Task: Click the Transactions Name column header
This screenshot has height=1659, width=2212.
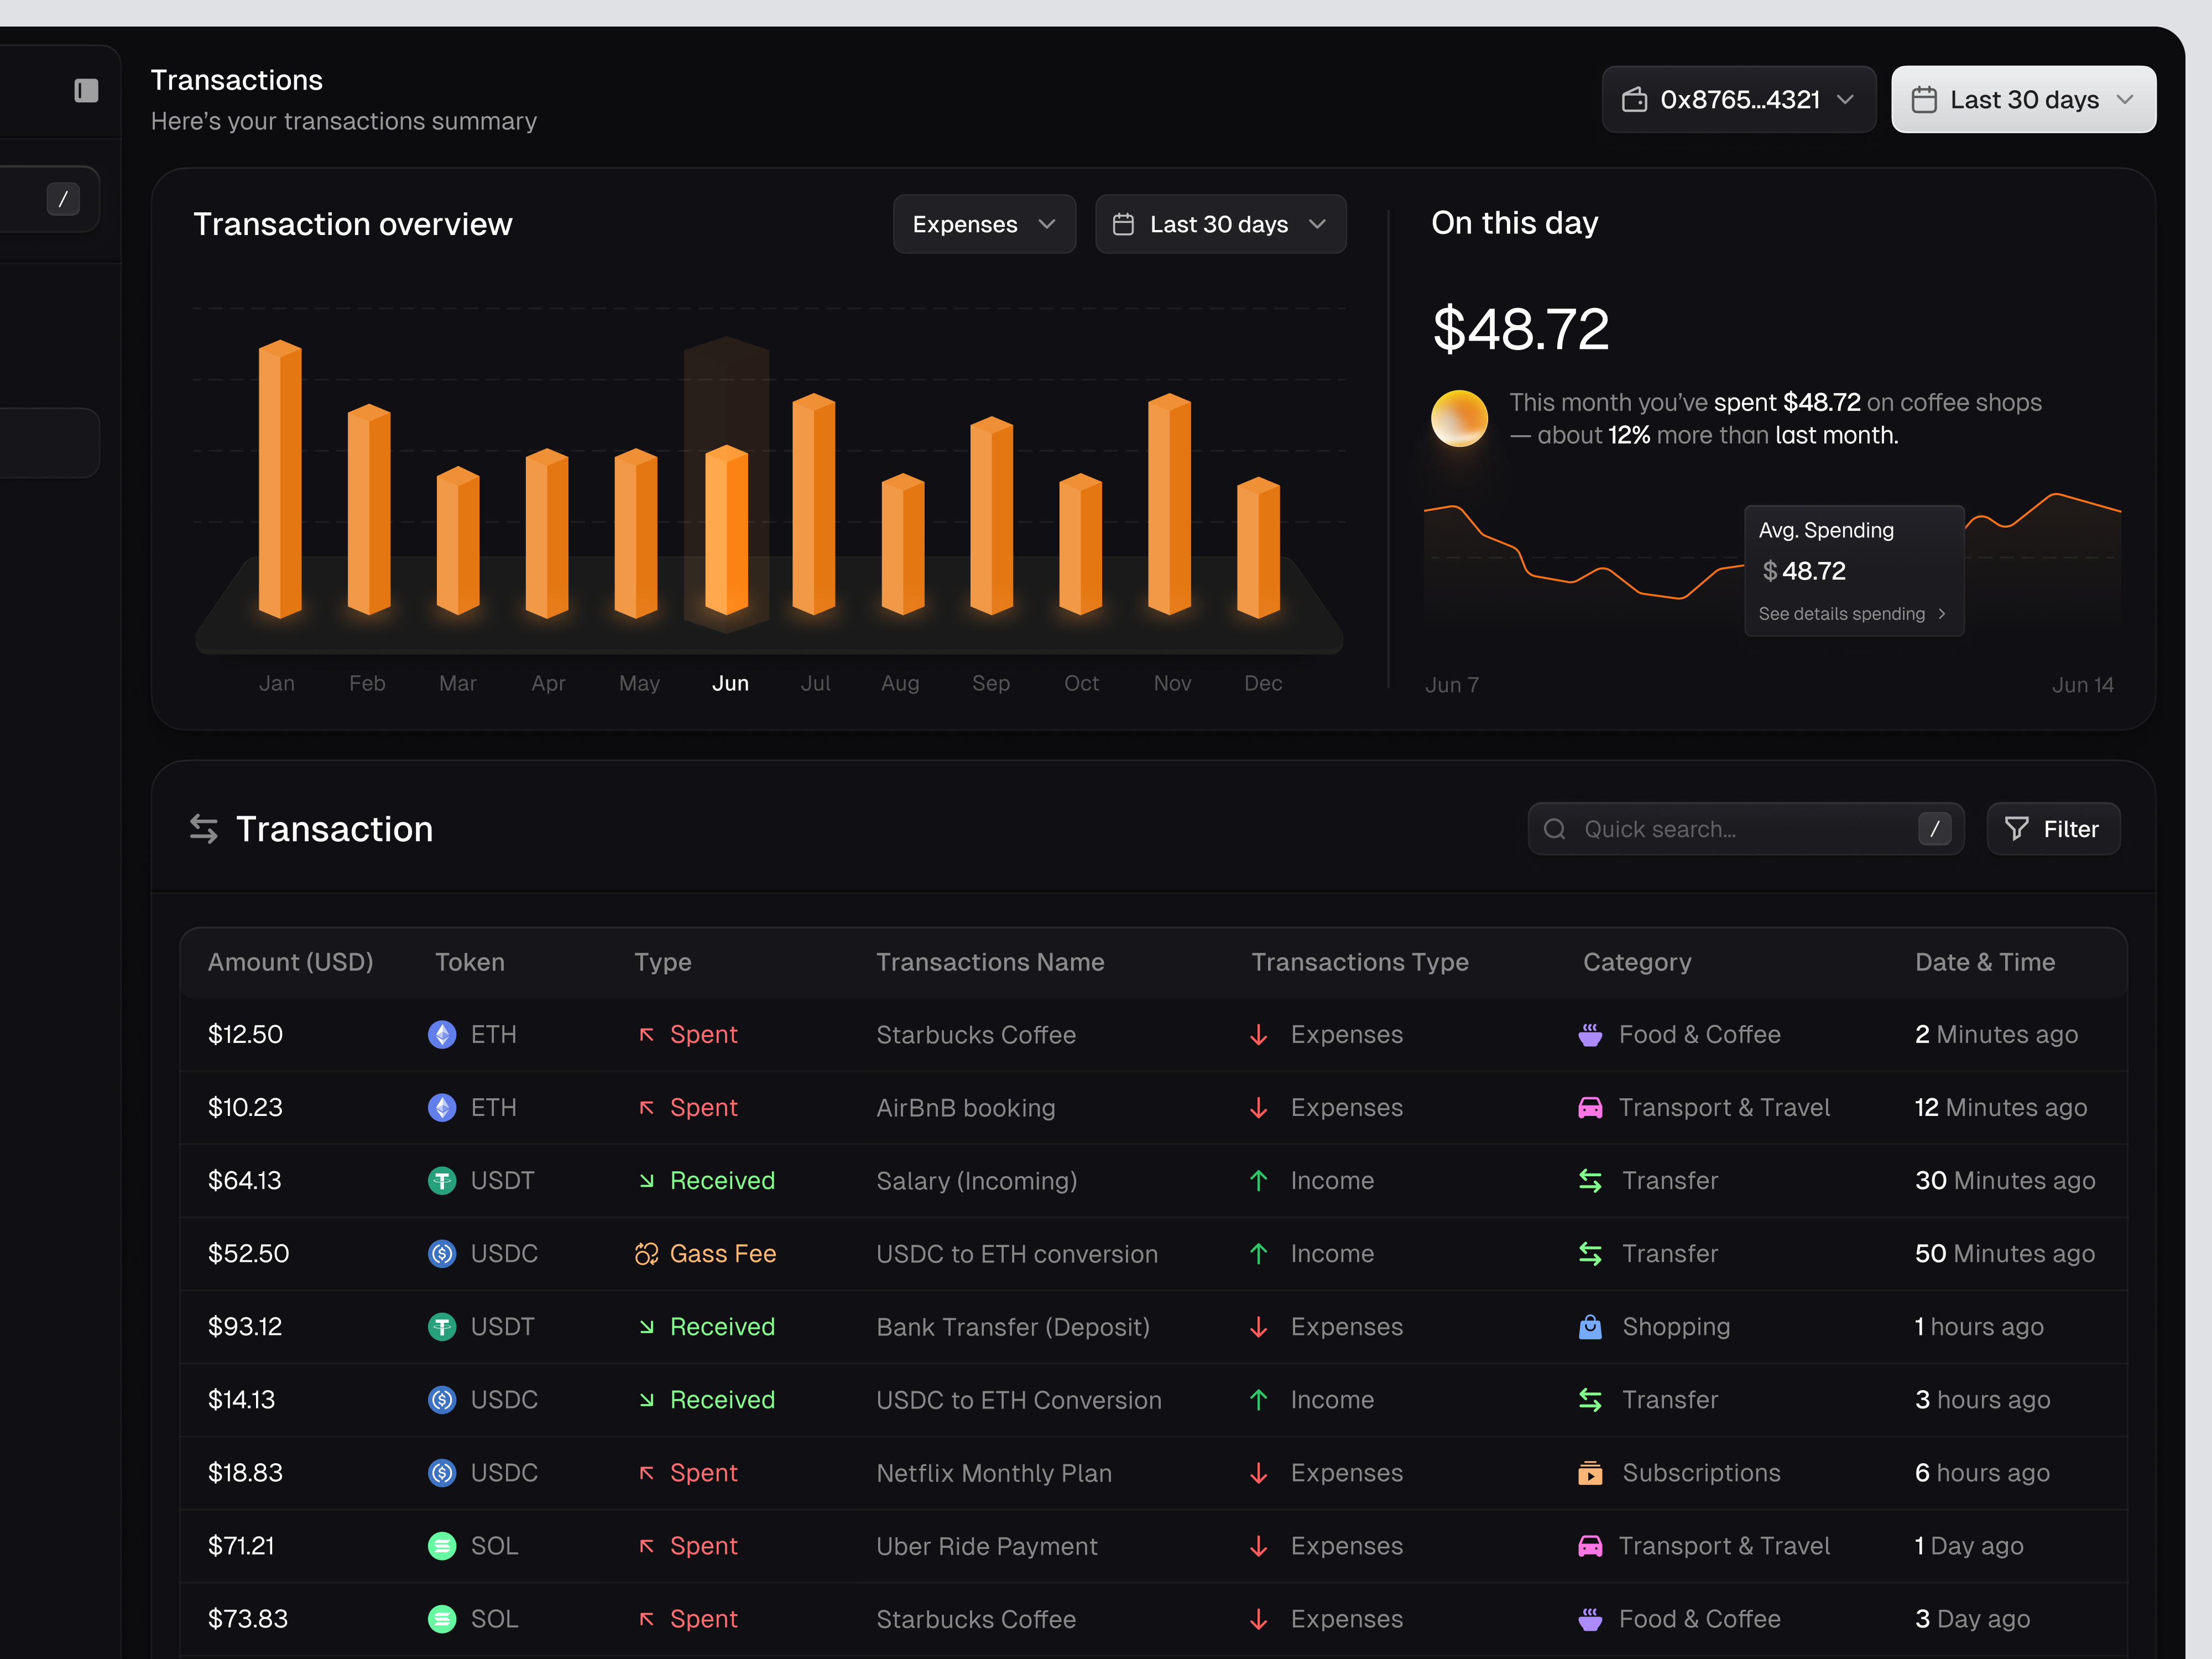Action: pos(990,962)
